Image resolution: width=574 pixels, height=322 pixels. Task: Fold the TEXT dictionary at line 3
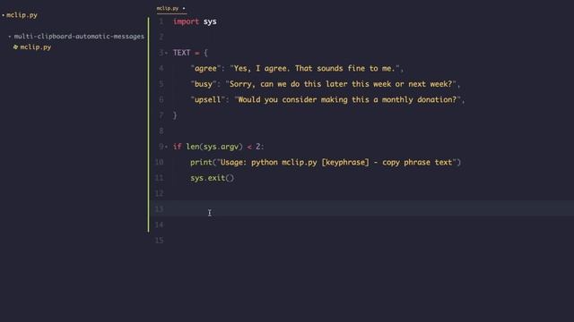pyautogui.click(x=166, y=53)
